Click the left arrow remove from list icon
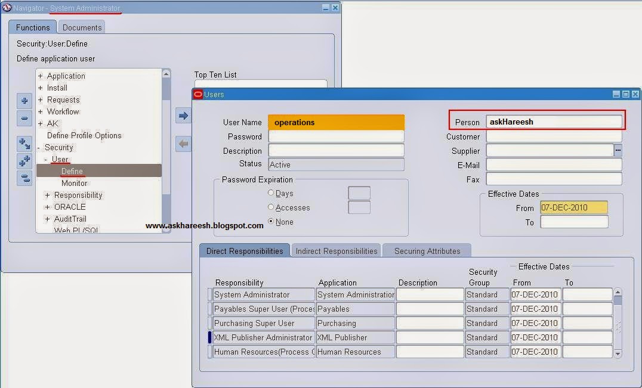Viewport: 642px width, 388px height. coord(183,144)
